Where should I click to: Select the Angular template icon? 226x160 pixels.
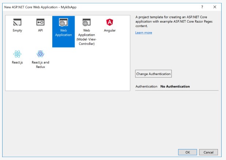click(x=110, y=22)
